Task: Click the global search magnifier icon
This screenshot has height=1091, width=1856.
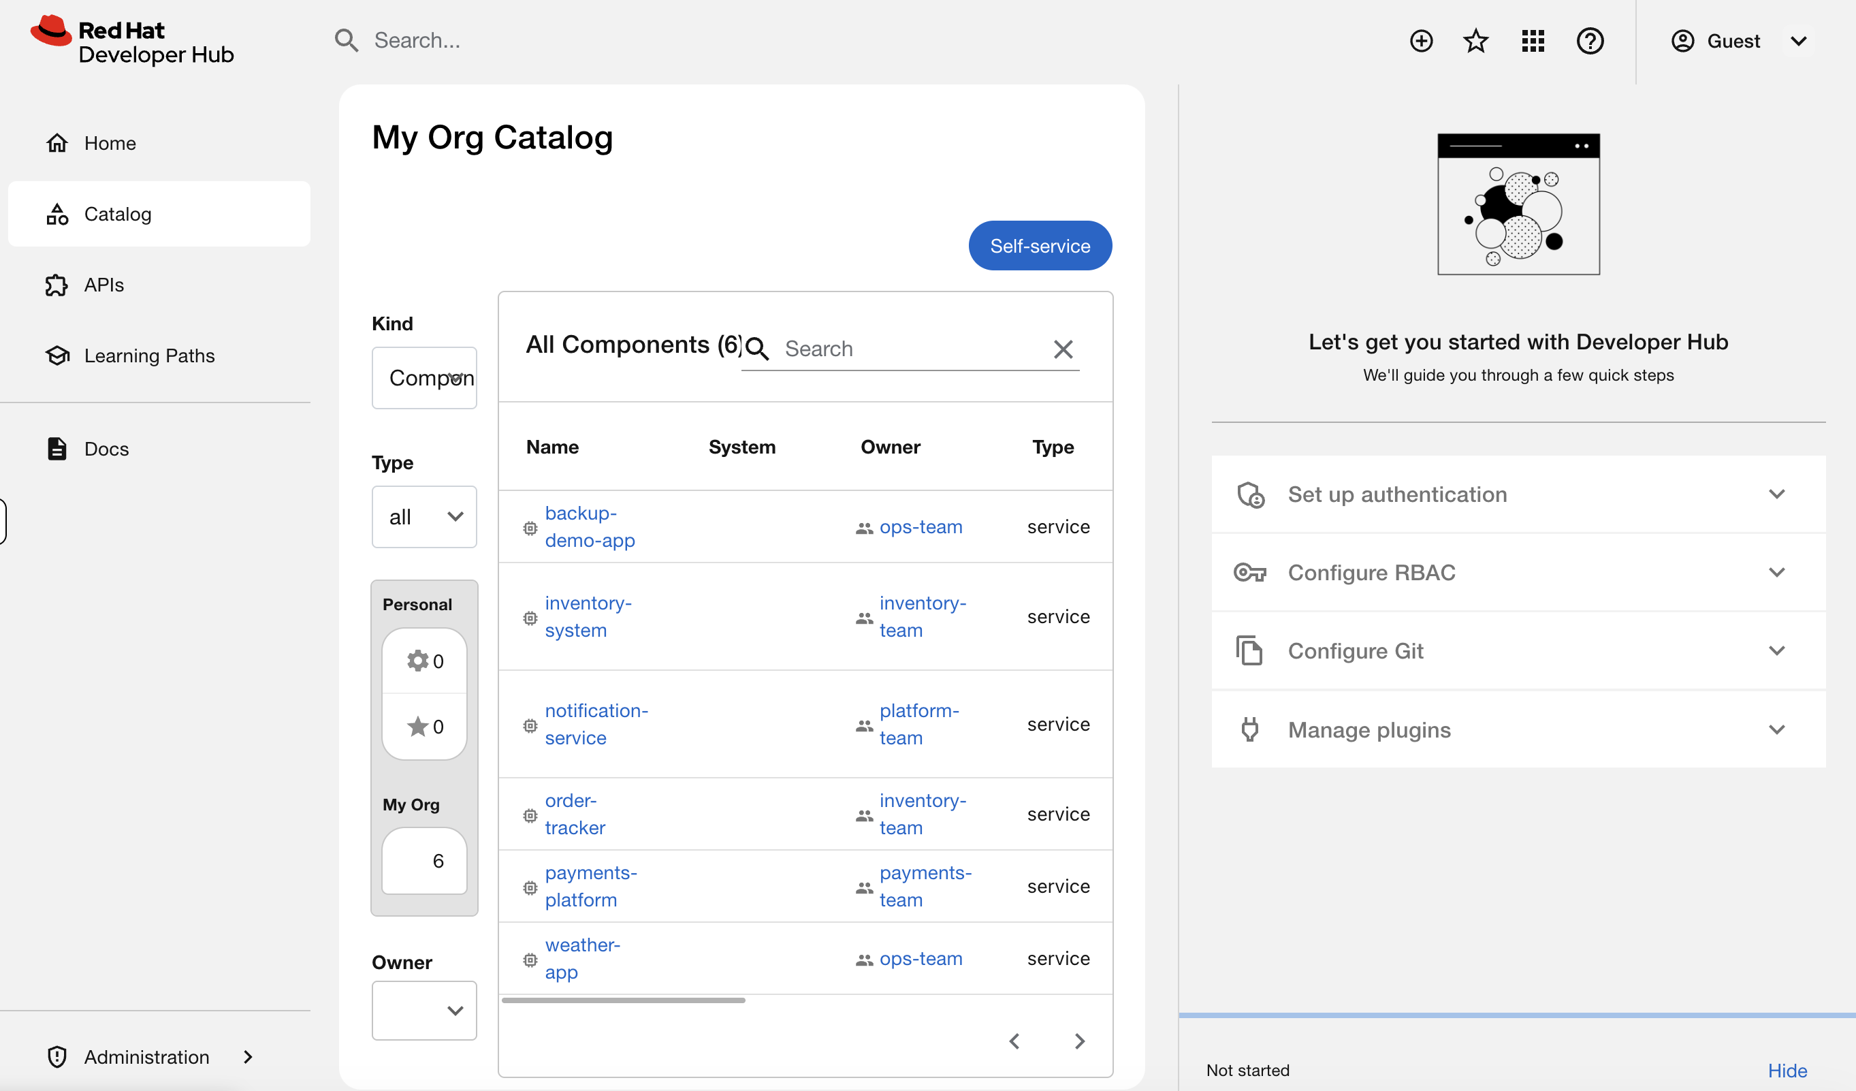Action: pyautogui.click(x=346, y=40)
